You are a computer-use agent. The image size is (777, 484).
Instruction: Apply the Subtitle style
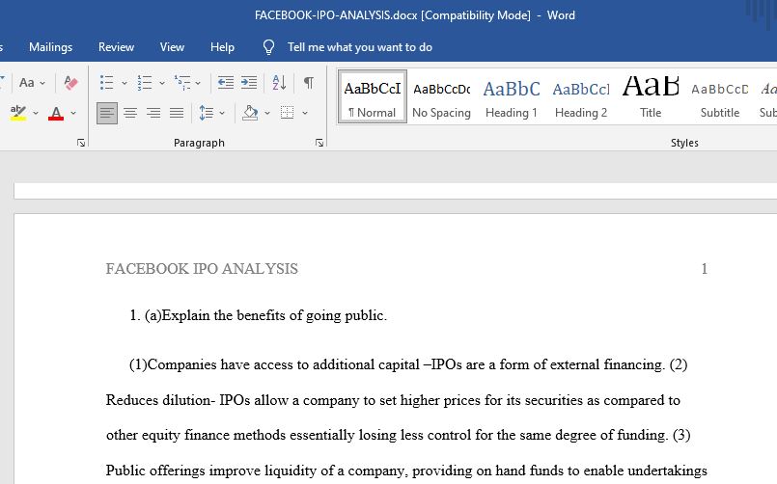(719, 97)
